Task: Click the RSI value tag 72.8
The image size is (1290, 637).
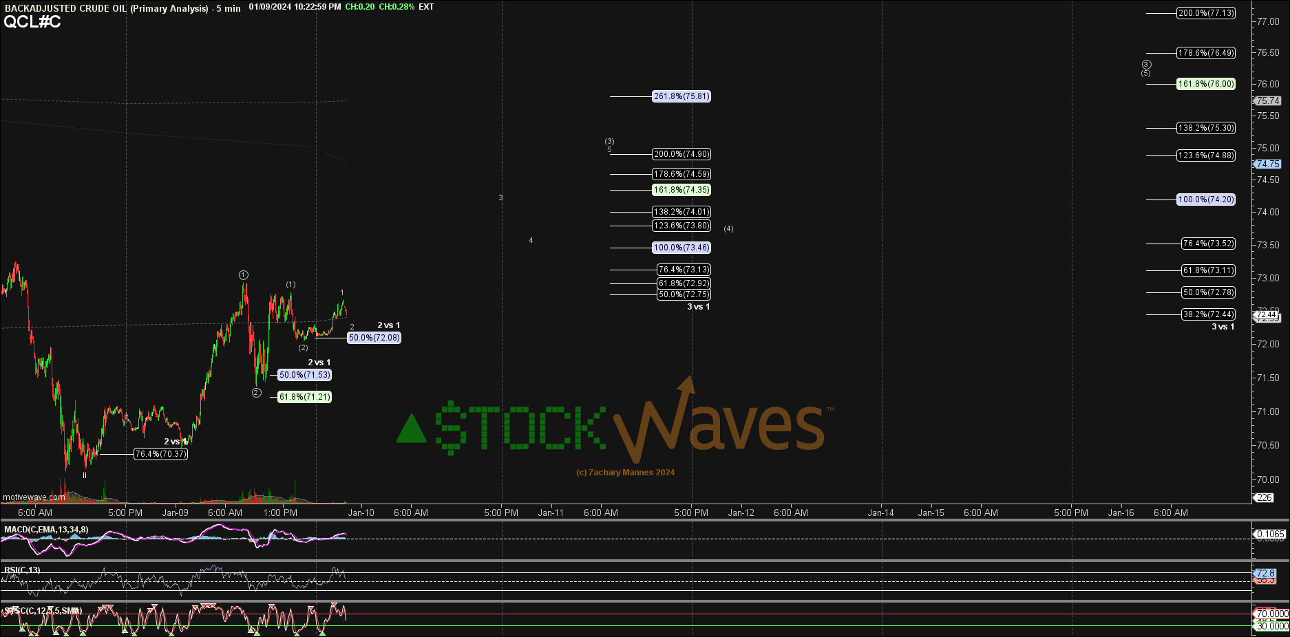Action: [1265, 573]
